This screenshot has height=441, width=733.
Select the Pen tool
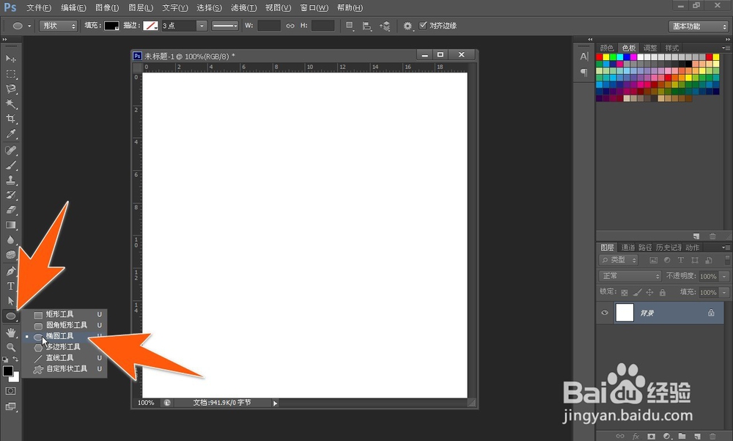click(10, 271)
